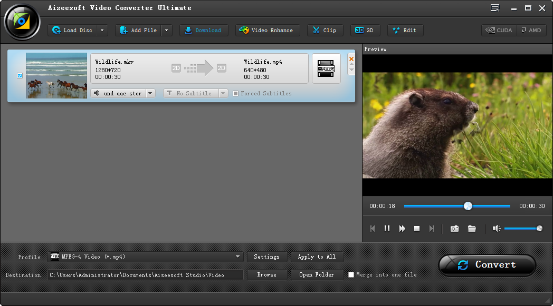Check the Merge into one file option

(x=351, y=274)
